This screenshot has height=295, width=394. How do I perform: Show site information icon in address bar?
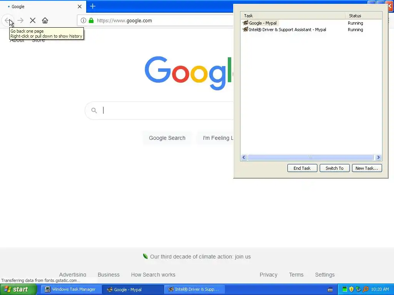click(83, 21)
